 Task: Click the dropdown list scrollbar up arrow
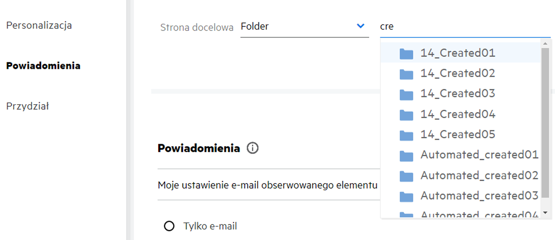pos(545,45)
